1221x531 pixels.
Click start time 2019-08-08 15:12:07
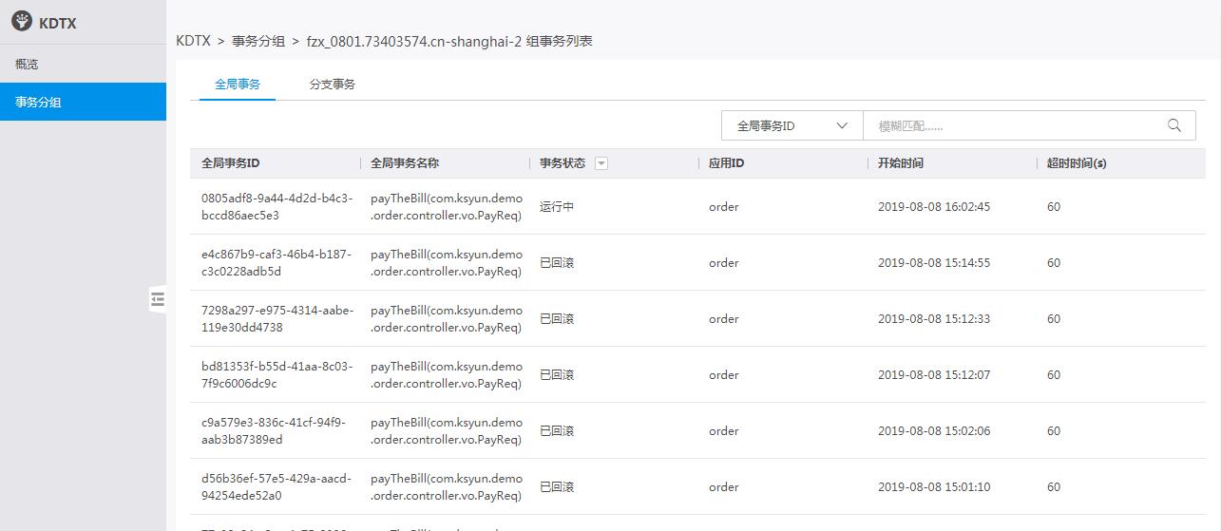pos(934,375)
